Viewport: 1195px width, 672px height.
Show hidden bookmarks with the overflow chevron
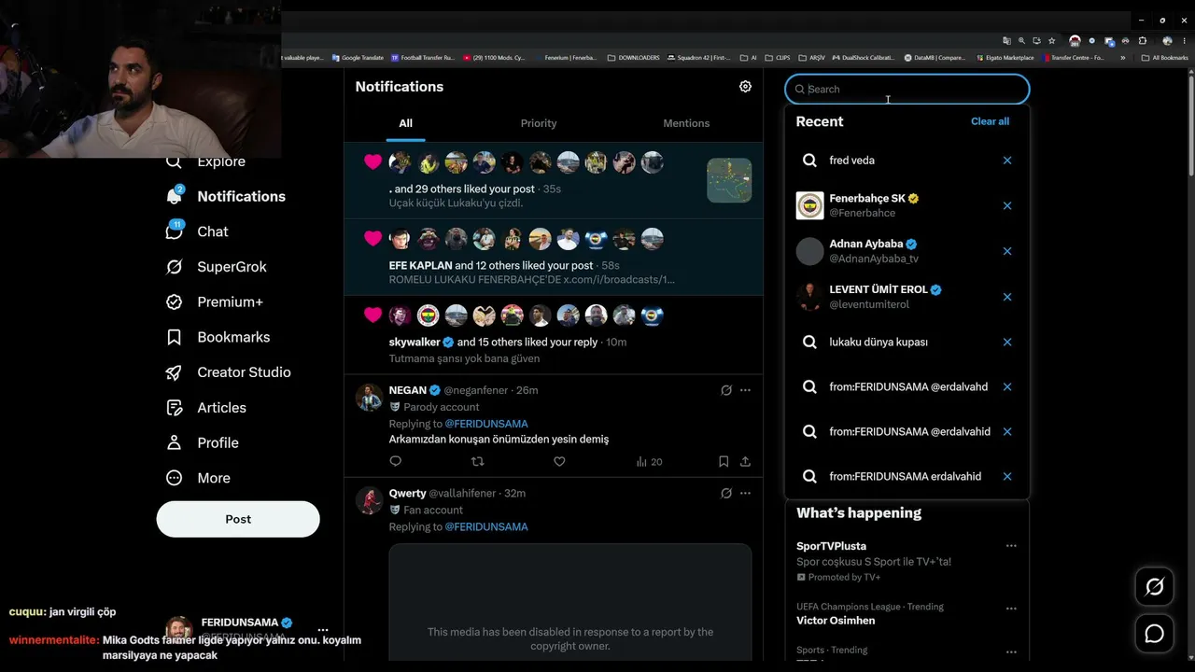click(1122, 58)
